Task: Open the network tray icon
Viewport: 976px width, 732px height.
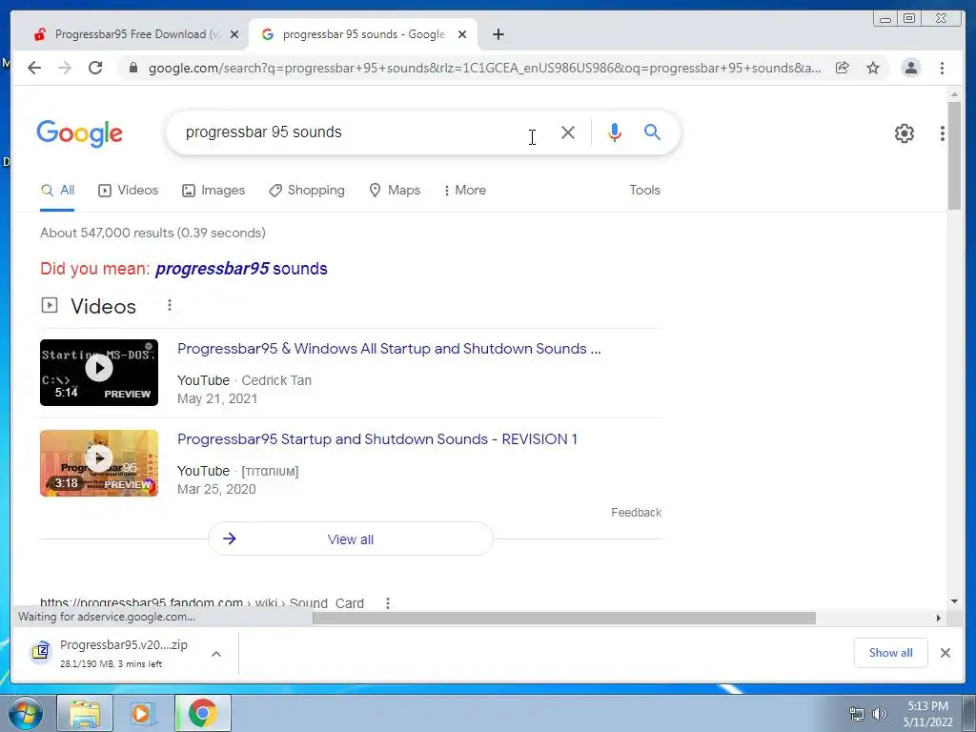Action: pyautogui.click(x=857, y=714)
